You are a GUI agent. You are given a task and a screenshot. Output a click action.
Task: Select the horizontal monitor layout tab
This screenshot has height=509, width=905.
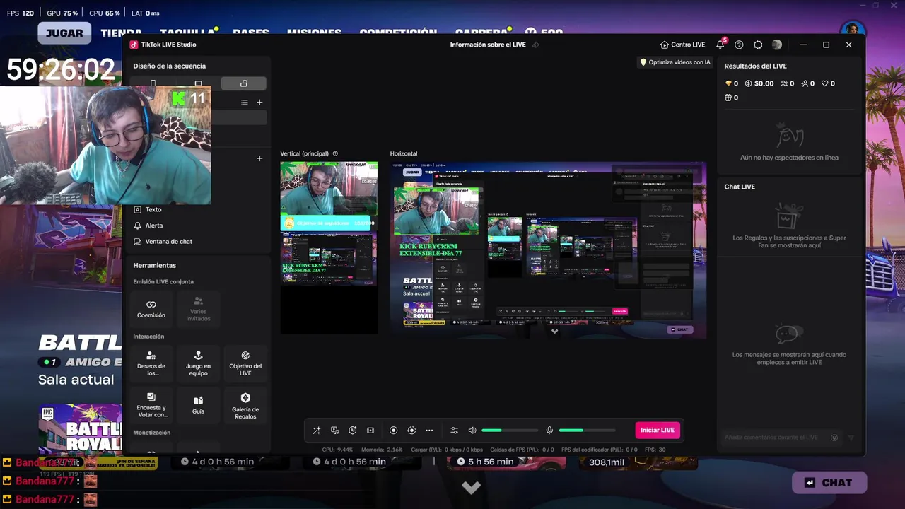point(198,83)
